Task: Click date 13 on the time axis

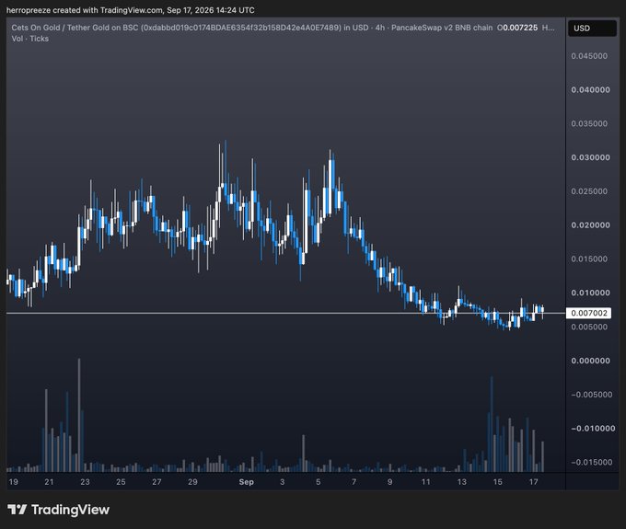Action: tap(461, 482)
